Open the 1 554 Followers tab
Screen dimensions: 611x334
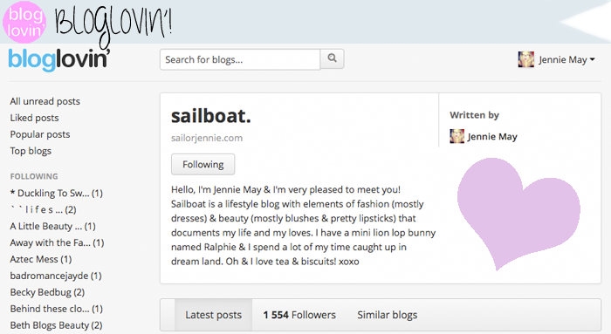tap(299, 315)
